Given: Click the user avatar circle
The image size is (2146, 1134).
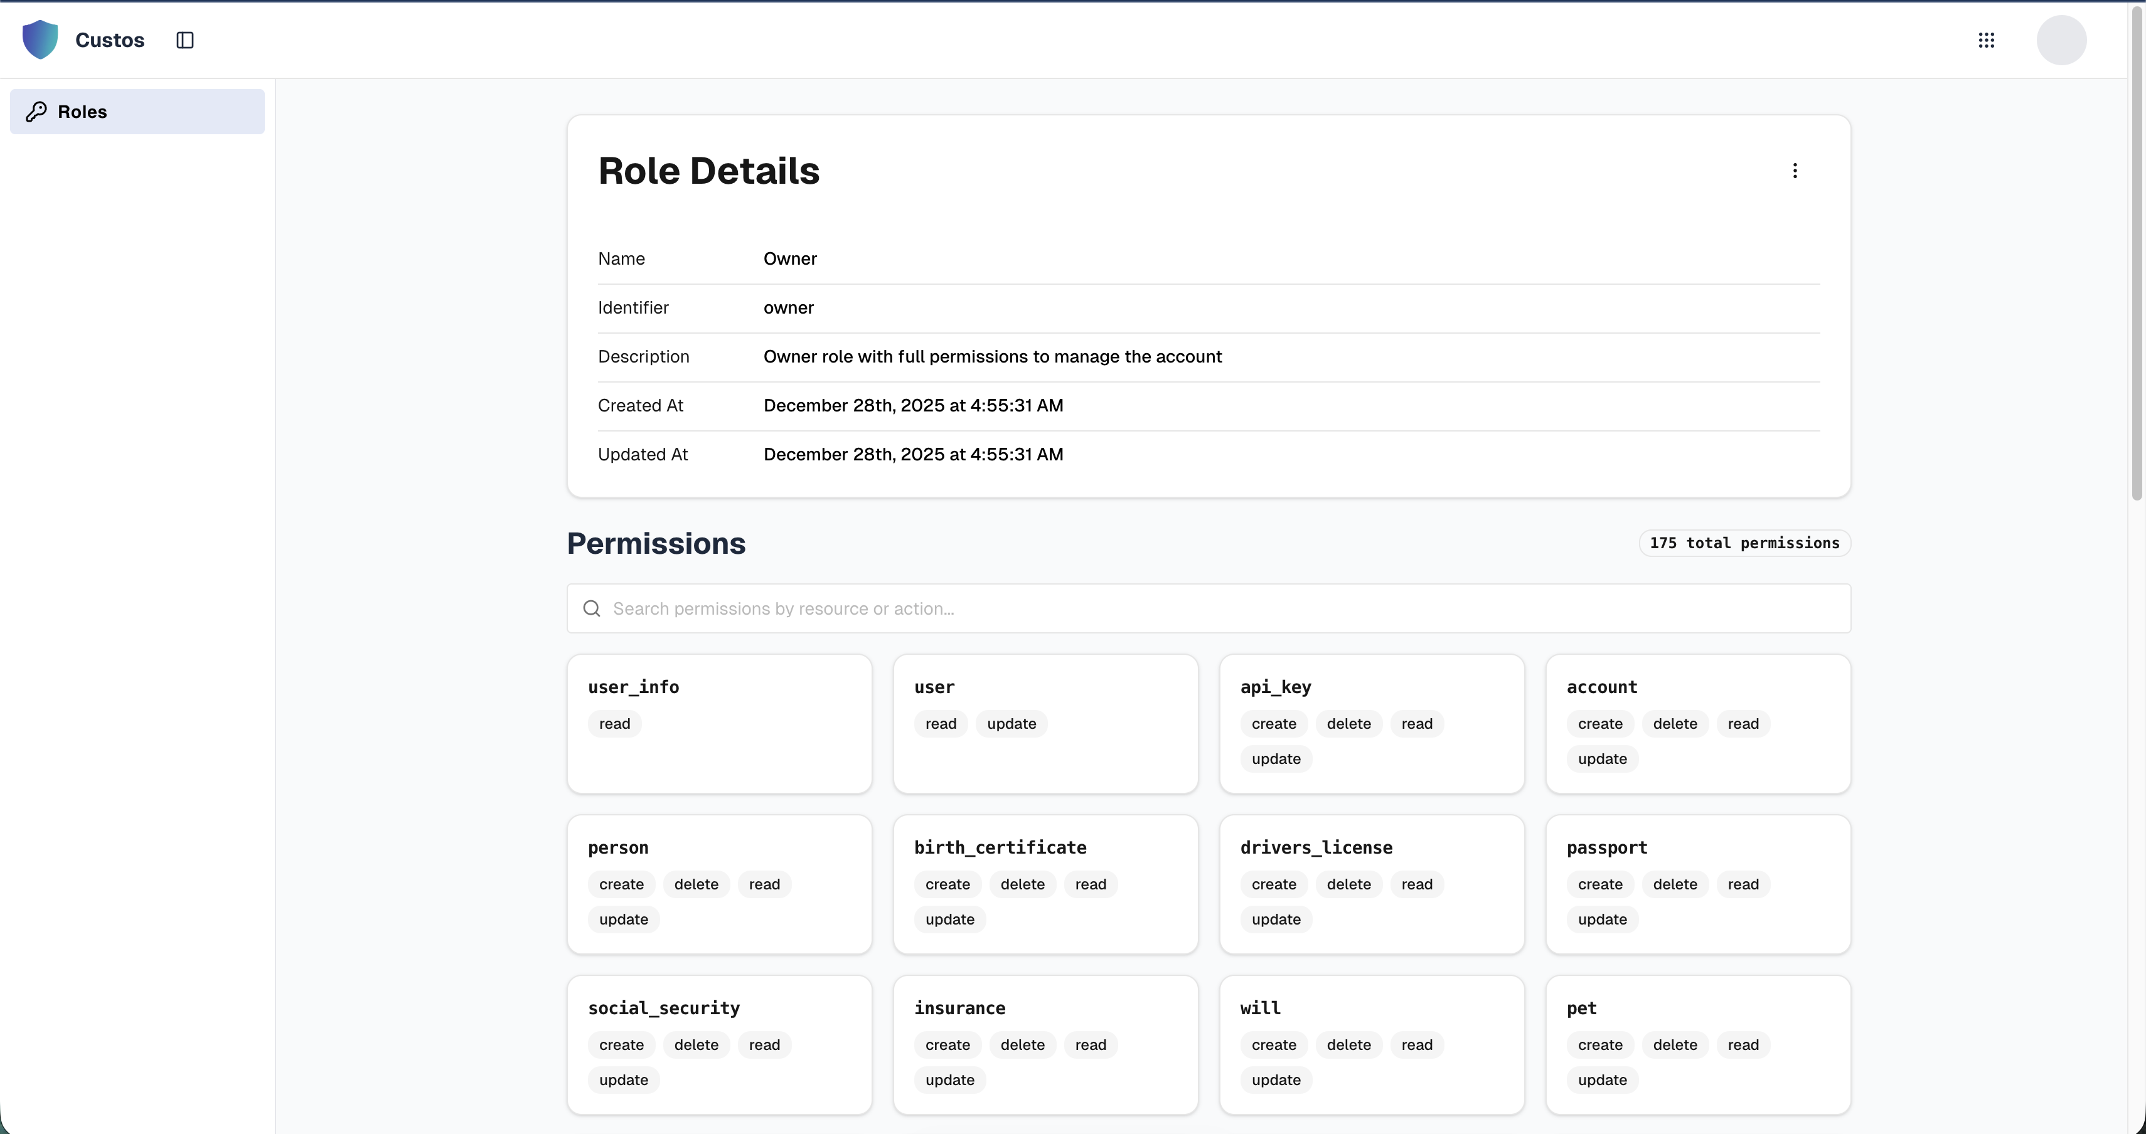Looking at the screenshot, I should 2061,40.
